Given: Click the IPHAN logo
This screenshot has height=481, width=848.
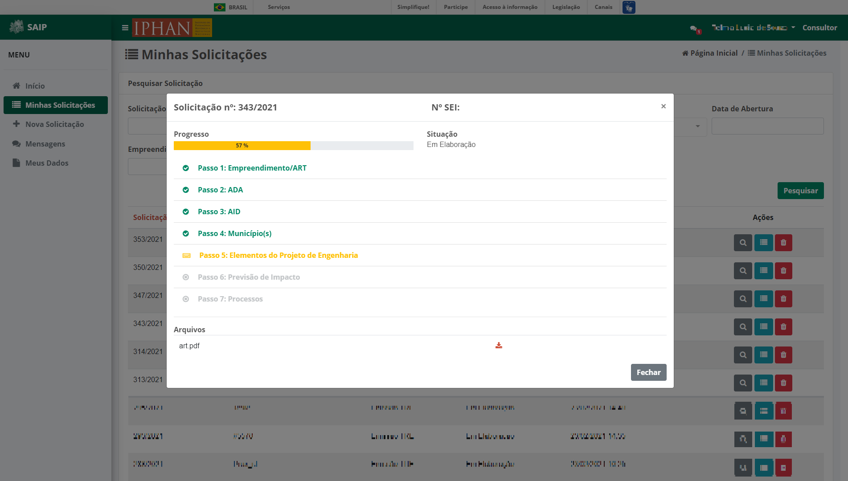Looking at the screenshot, I should point(172,28).
